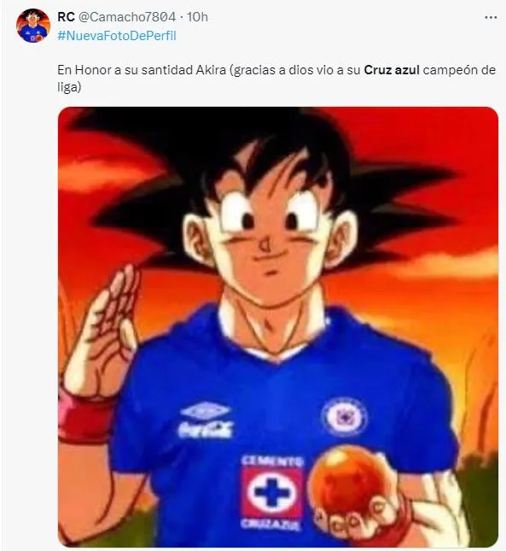Click the orange dragon ball in image
This screenshot has height=551, width=506.
point(343,480)
